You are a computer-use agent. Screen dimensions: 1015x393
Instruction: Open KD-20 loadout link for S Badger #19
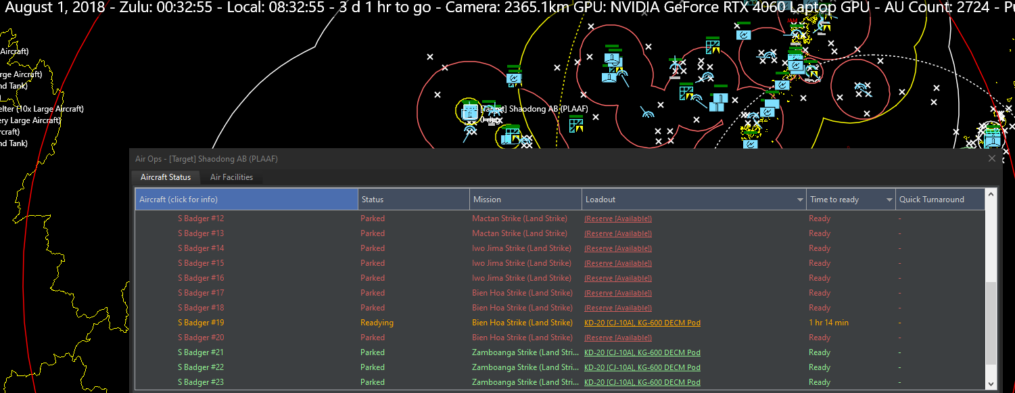click(642, 323)
